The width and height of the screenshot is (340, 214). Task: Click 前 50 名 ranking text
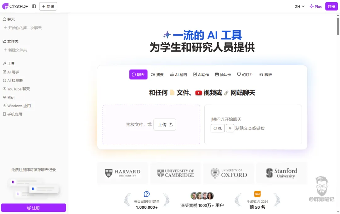coord(258,207)
